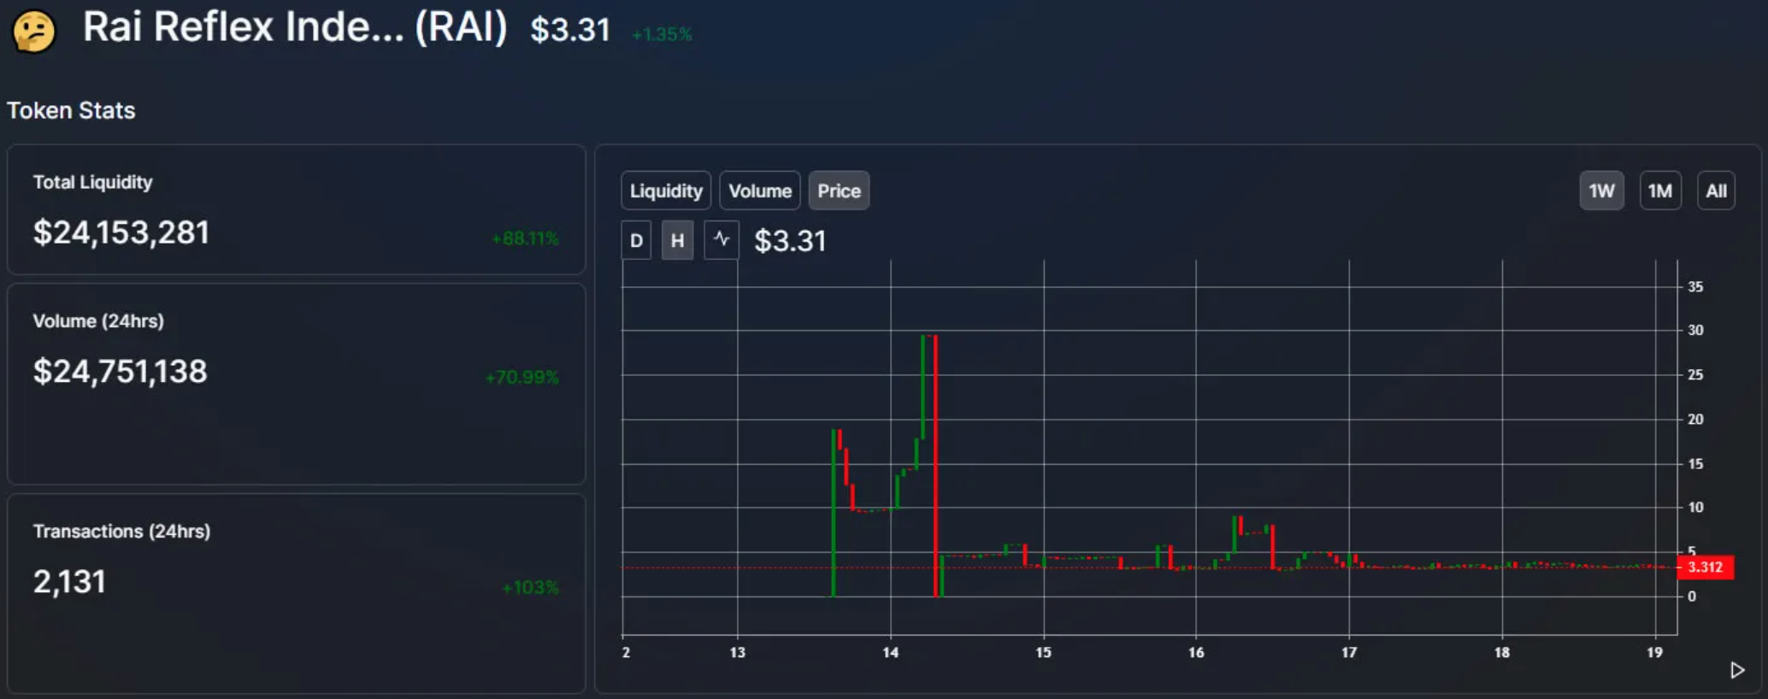Click the play arrow below the chart
This screenshot has height=699, width=1768.
1736,670
